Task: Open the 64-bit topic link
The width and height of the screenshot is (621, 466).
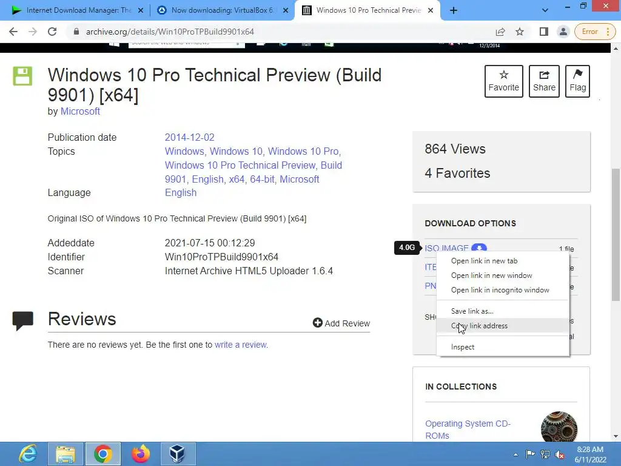Action: pos(262,179)
